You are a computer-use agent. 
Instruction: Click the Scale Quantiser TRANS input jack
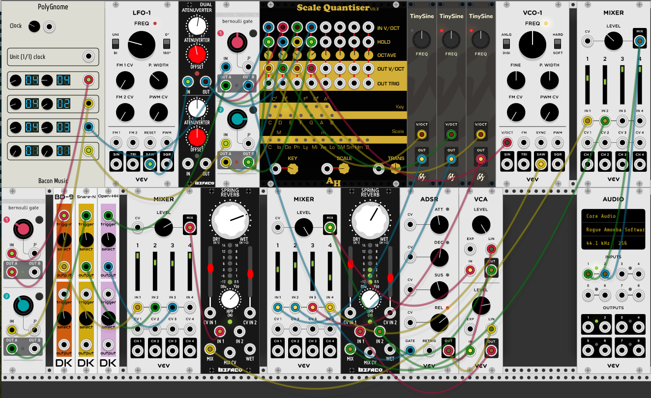tap(379, 169)
